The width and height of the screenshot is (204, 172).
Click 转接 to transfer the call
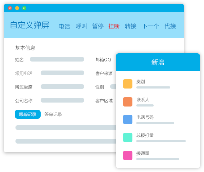[x=131, y=26]
